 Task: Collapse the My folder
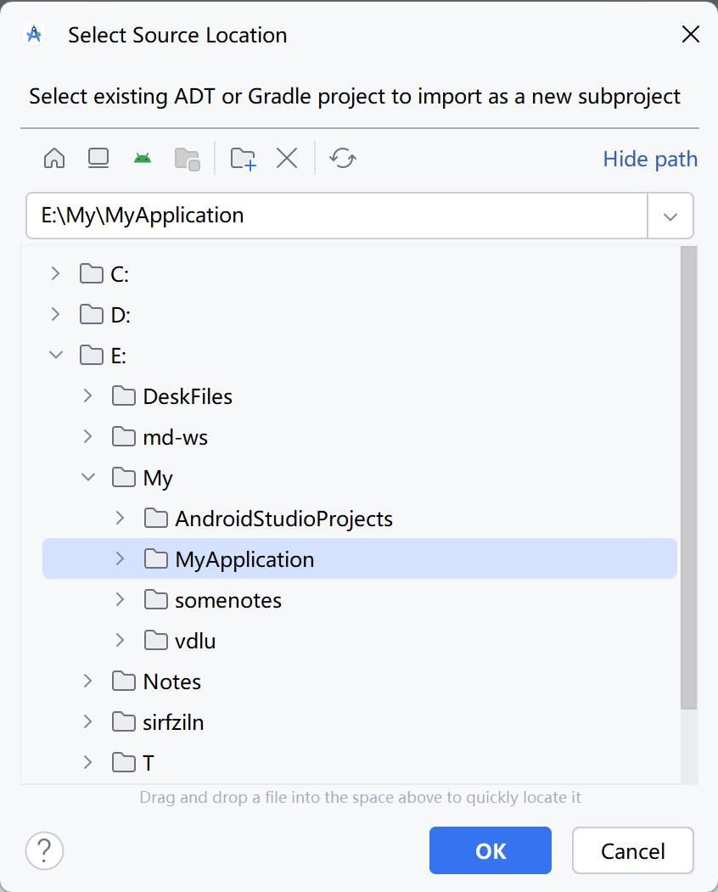point(88,477)
